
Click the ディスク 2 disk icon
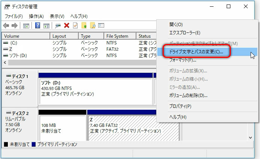pos(9,113)
